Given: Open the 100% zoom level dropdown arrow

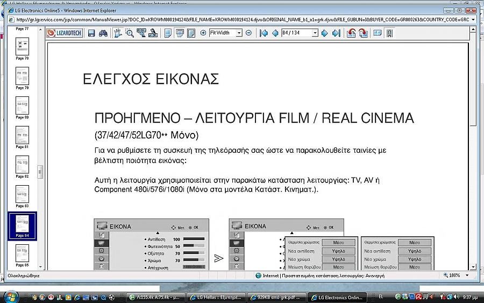Looking at the screenshot, I should coord(467,275).
